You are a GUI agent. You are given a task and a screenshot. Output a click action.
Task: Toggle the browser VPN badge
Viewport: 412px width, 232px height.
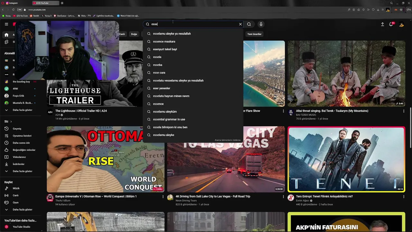tap(20, 10)
